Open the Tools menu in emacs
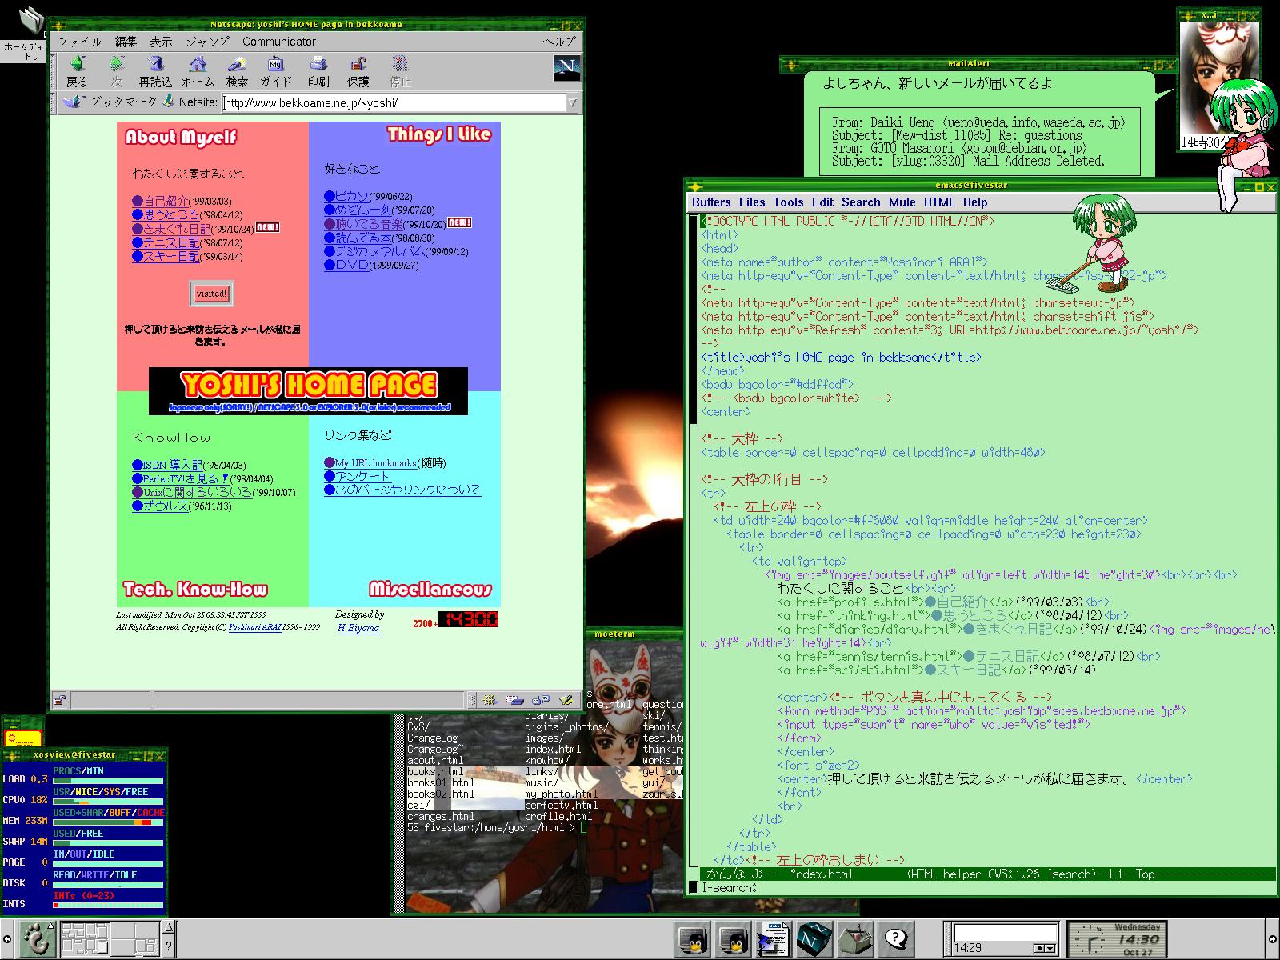Viewport: 1280px width, 960px height. pos(788,202)
